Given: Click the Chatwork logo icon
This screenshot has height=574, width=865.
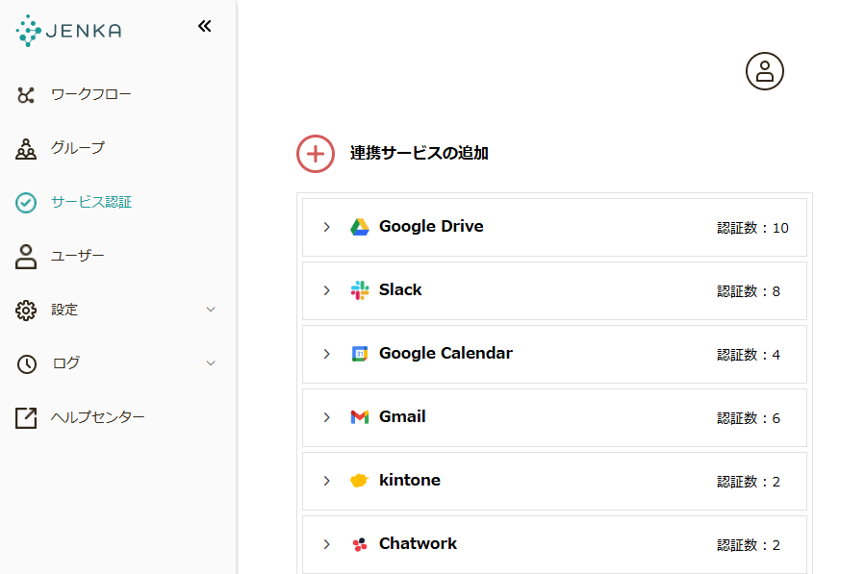Looking at the screenshot, I should 360,544.
